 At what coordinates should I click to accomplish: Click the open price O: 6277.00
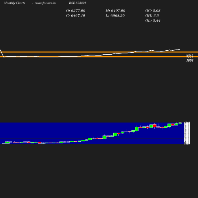(76, 11)
